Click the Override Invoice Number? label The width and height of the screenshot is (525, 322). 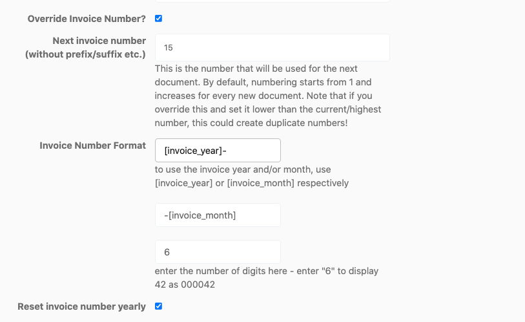pos(87,19)
